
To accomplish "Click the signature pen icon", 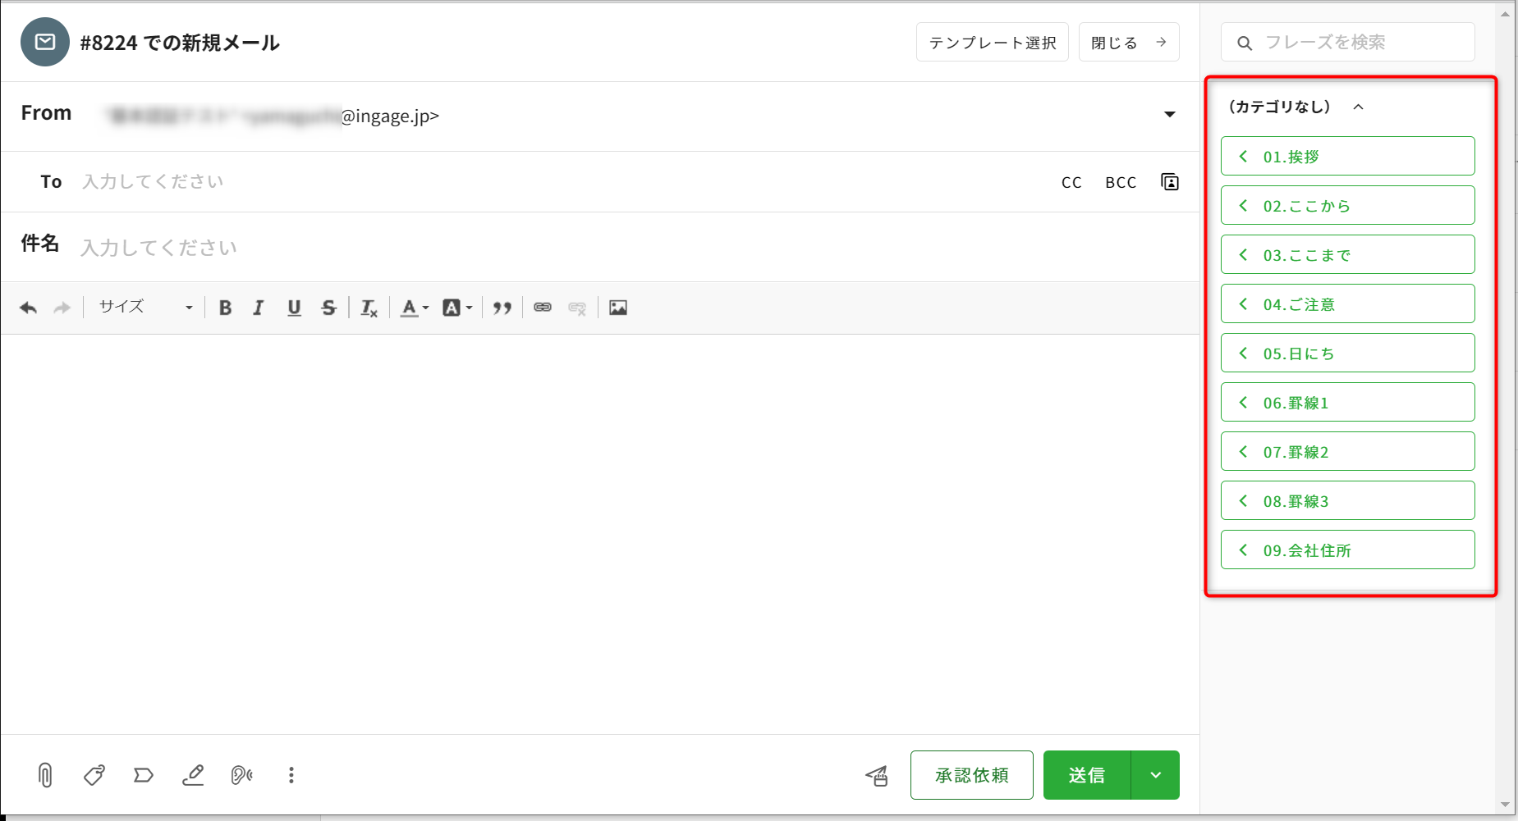I will pos(193,775).
